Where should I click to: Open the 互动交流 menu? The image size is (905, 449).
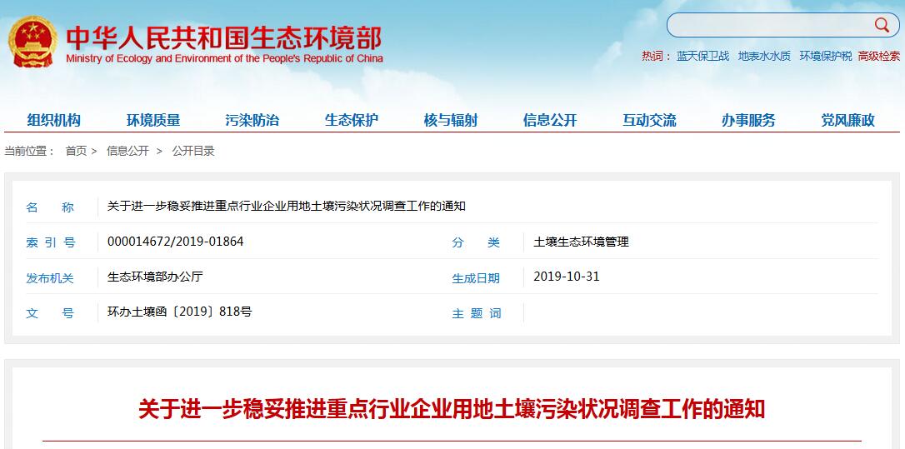point(649,120)
